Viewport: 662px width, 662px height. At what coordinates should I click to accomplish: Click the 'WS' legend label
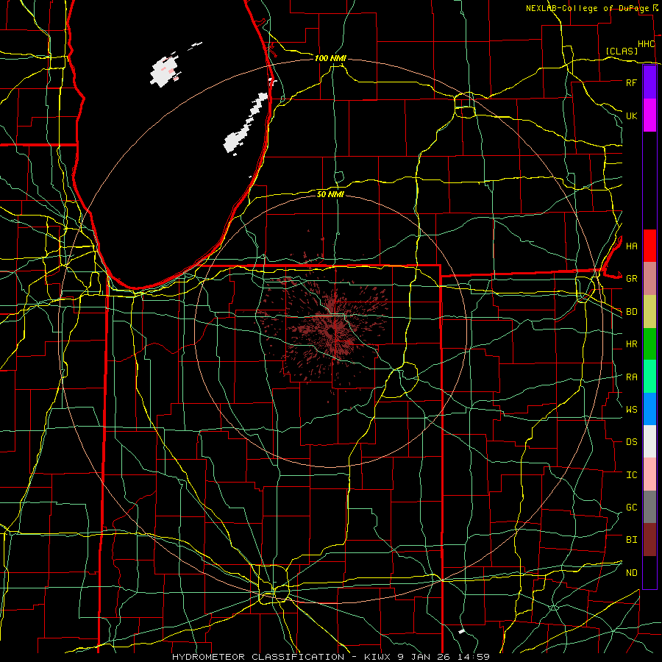(x=631, y=410)
